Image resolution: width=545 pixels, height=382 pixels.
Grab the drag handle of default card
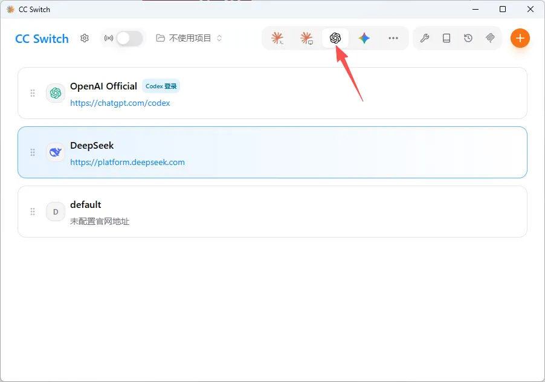pyautogui.click(x=33, y=212)
